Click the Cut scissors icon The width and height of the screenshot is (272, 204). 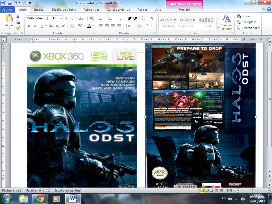click(18, 16)
